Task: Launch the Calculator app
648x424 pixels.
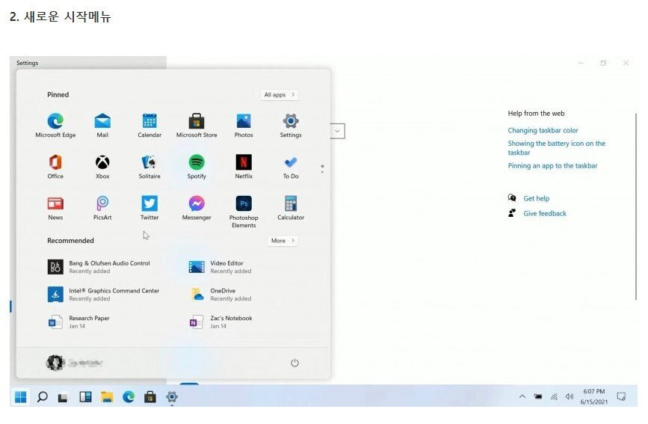Action: pos(291,208)
